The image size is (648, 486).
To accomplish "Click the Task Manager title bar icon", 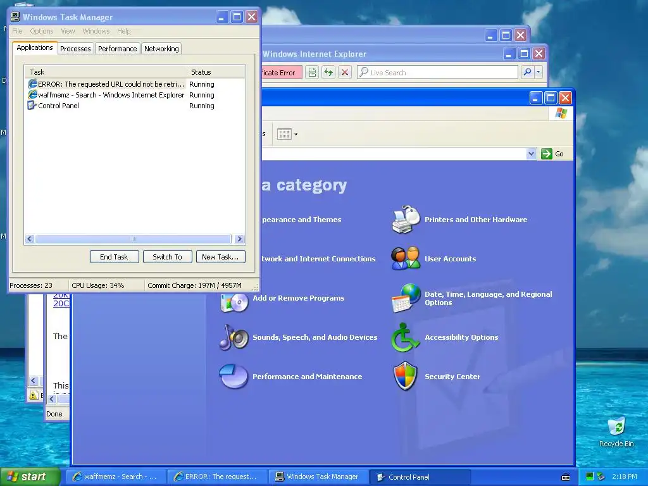I will point(15,17).
